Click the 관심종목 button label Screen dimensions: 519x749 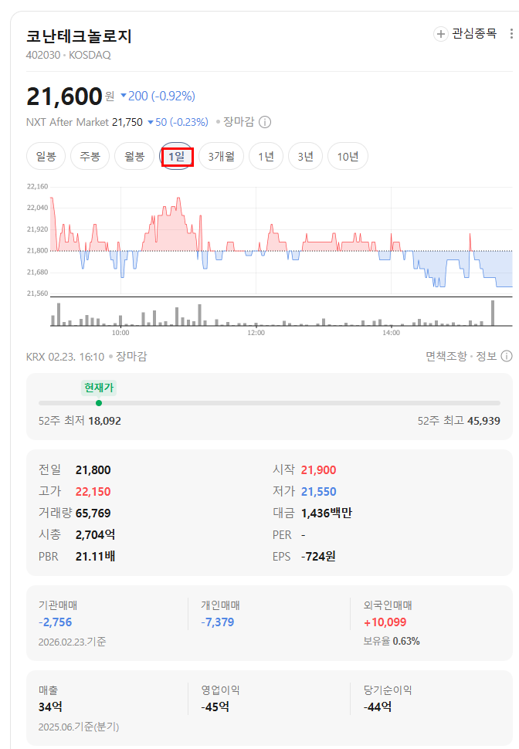click(474, 33)
